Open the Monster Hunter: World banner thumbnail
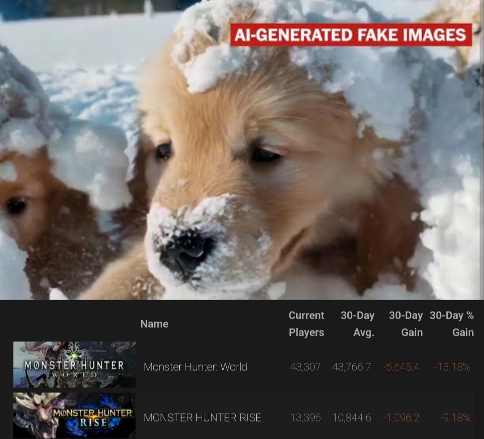The image size is (484, 439). [74, 365]
